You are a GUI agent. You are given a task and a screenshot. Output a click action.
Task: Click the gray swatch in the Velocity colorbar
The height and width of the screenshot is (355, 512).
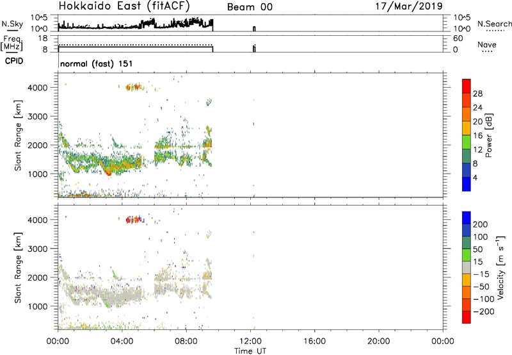tap(467, 267)
